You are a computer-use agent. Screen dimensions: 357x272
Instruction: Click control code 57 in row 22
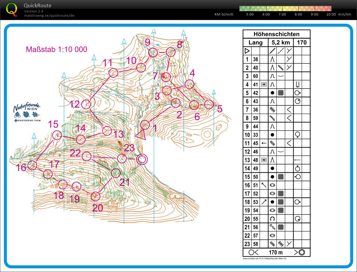[x=255, y=235]
